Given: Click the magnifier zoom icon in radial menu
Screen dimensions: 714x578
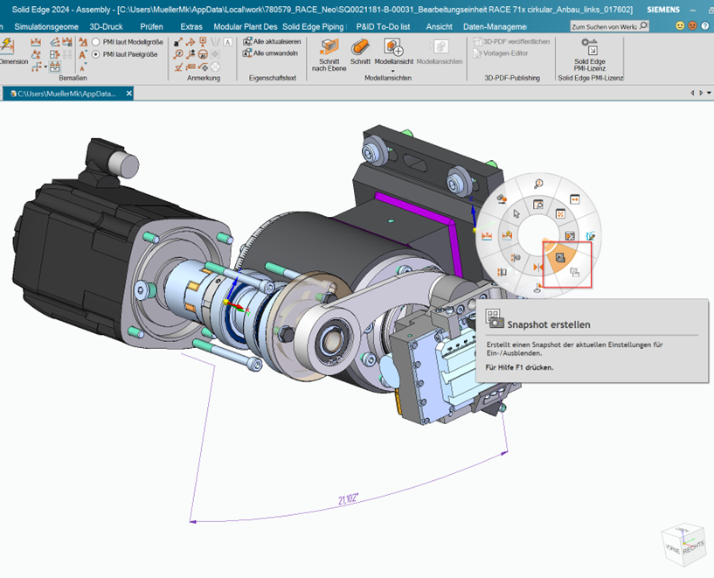Looking at the screenshot, I should point(538,184).
